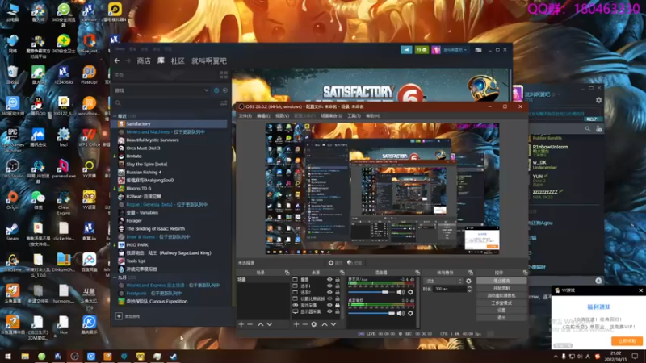Screen dimensions: 646x363
Task: Toggle visibility of second OBS source
Action: click(x=329, y=286)
